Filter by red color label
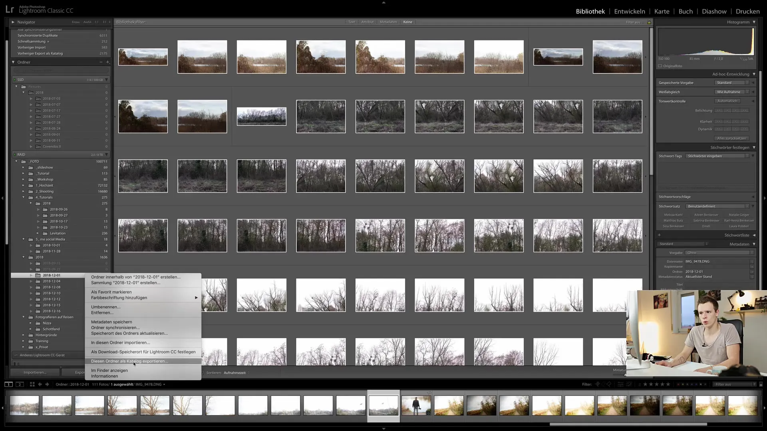The image size is (767, 431). pos(678,384)
